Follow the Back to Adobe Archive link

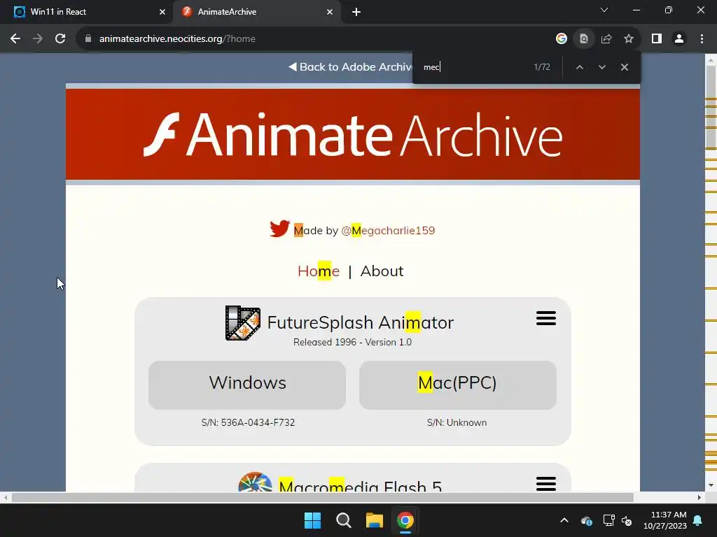pos(350,67)
